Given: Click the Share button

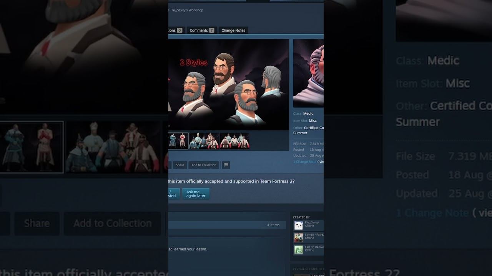Looking at the screenshot, I should click(x=180, y=165).
